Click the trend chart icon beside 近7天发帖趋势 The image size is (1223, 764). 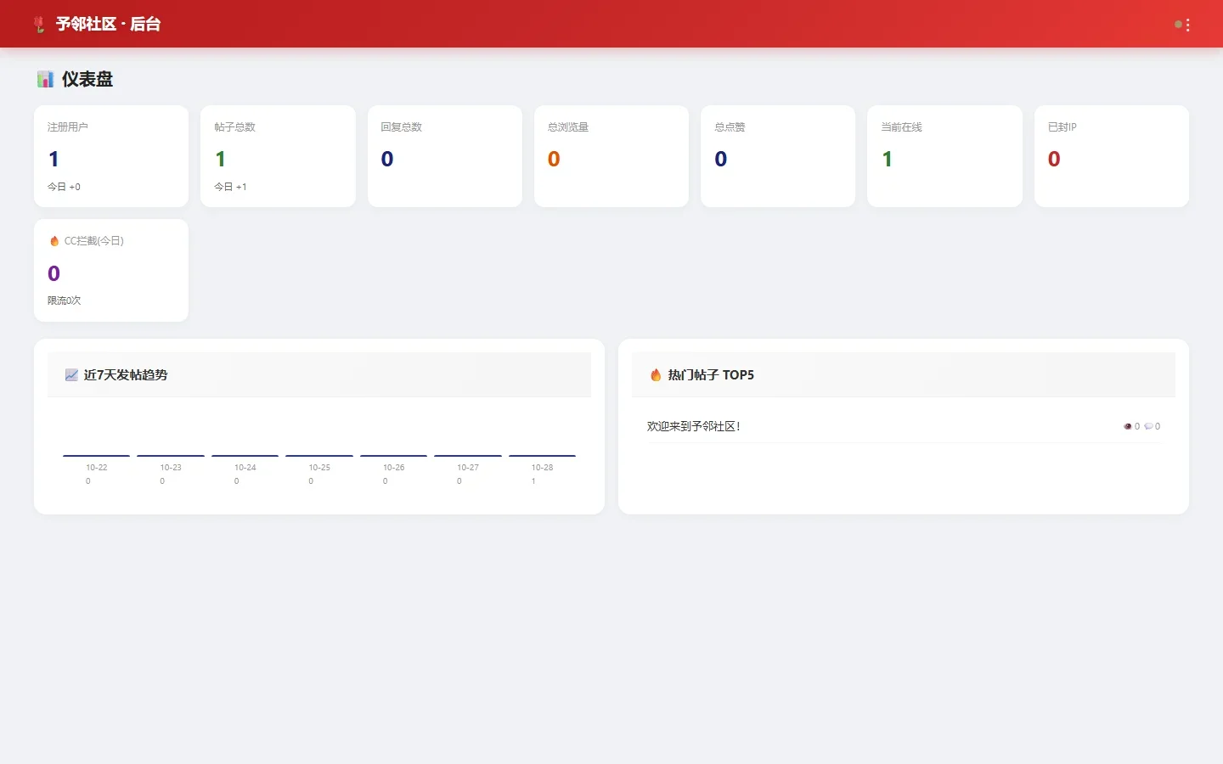pos(71,375)
